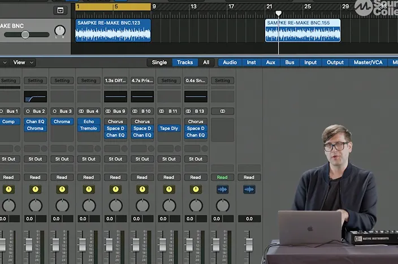Viewport: 398px width, 264px height.
Task: Click the pan knob on the Bus 4 channel
Action: point(89,205)
